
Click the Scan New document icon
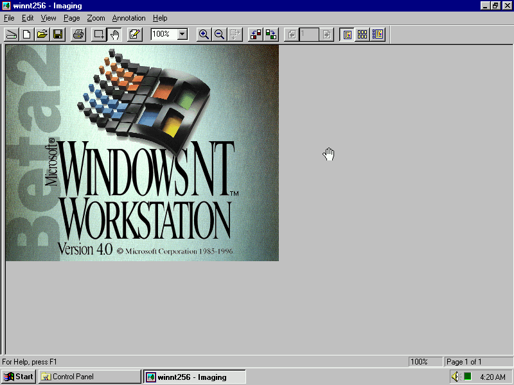click(12, 35)
